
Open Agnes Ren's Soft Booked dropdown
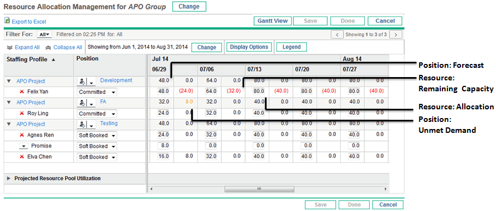tap(97, 136)
